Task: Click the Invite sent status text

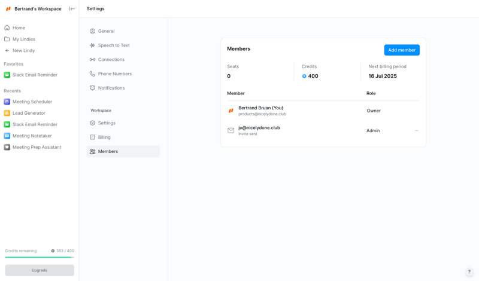Action: [248, 134]
